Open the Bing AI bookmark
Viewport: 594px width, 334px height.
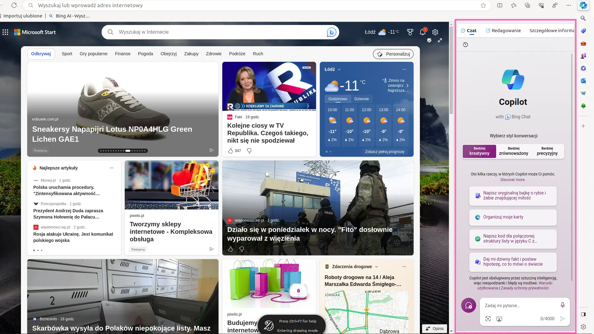[x=69, y=16]
